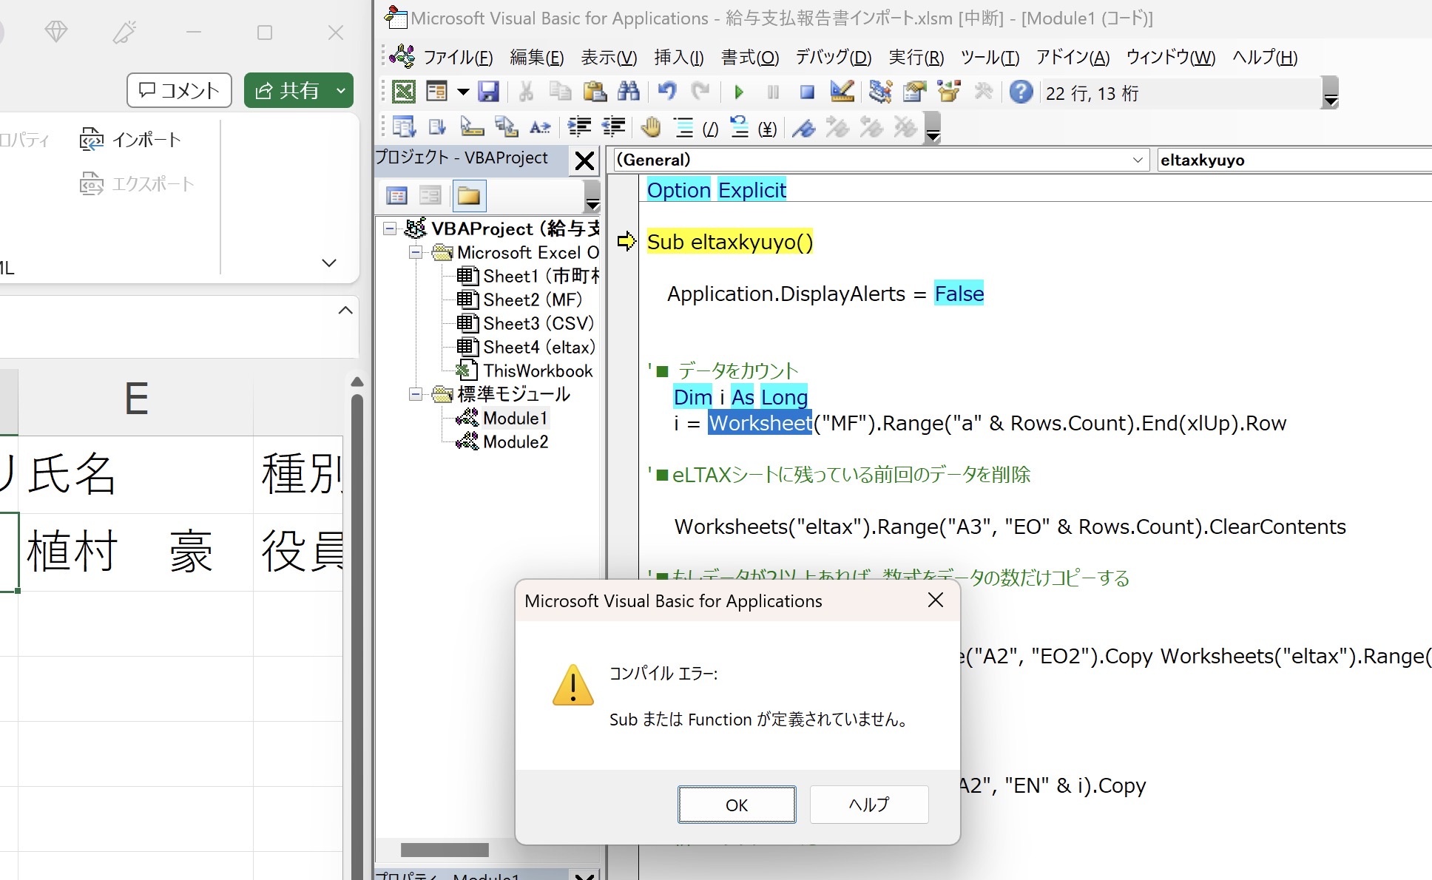
Task: Click ヘルプ button in error dialog
Action: click(869, 805)
